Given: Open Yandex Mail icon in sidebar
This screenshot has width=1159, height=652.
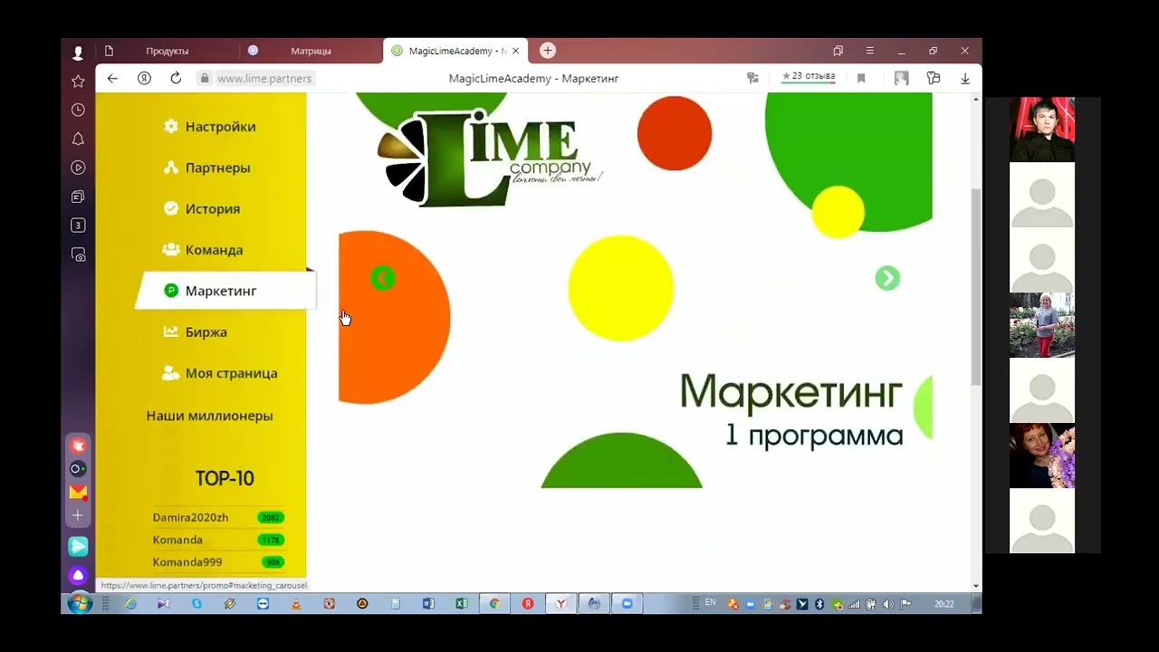Looking at the screenshot, I should [78, 492].
